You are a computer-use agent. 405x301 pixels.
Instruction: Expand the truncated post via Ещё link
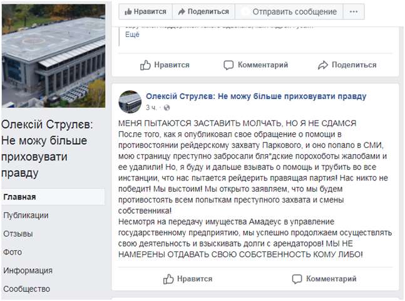131,34
